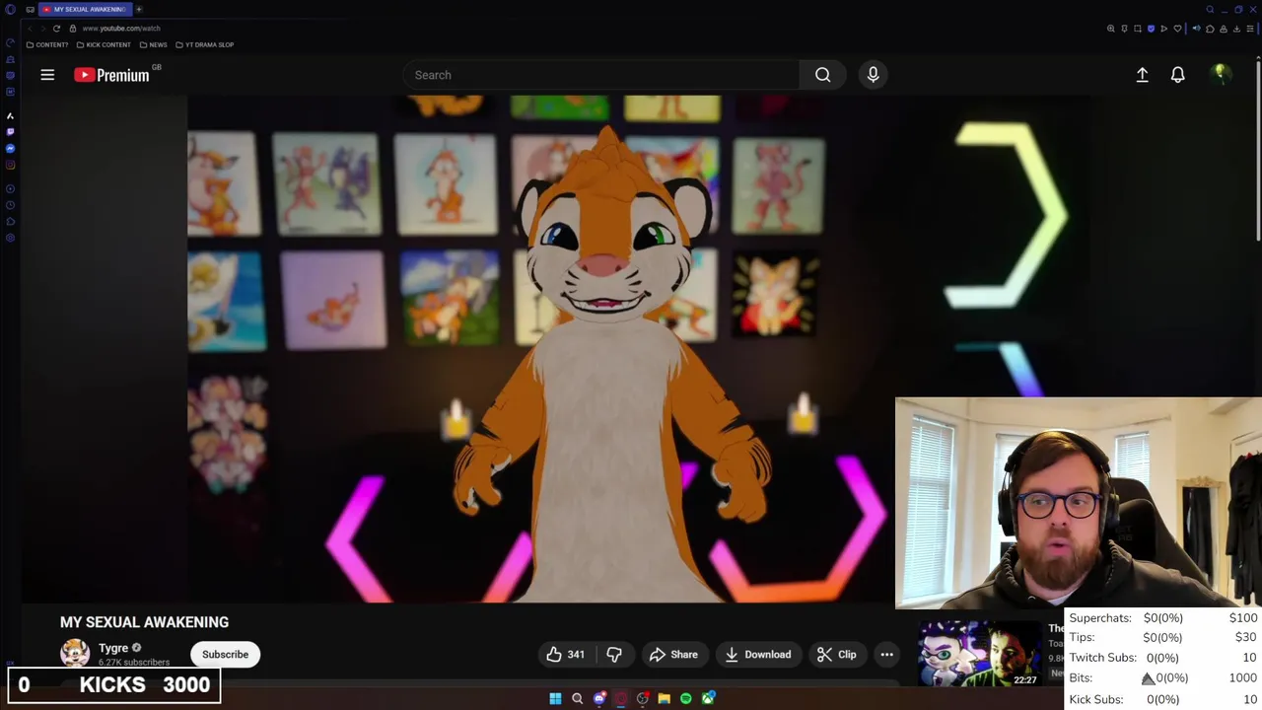The image size is (1262, 710).
Task: Go back in browser history
Action: 30,29
